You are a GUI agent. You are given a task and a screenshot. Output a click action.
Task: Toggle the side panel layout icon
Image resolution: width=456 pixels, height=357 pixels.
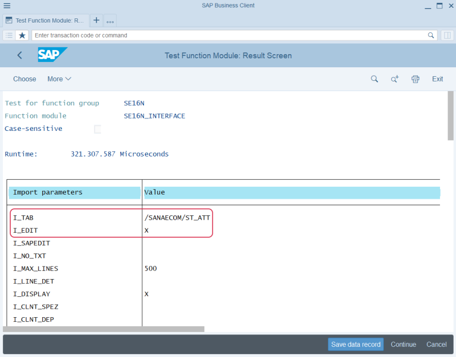pyautogui.click(x=447, y=36)
